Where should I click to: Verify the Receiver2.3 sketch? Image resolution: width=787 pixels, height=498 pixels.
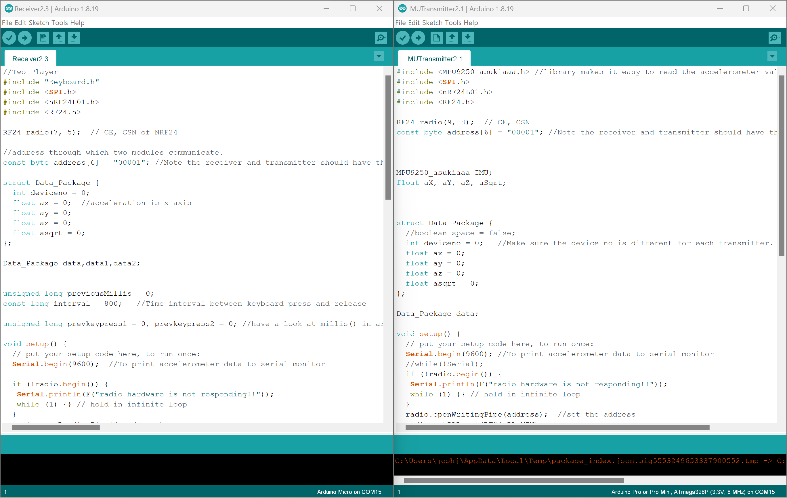click(x=9, y=37)
